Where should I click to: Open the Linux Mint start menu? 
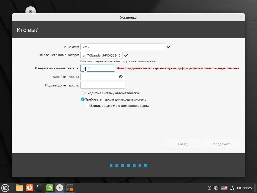[5, 188]
